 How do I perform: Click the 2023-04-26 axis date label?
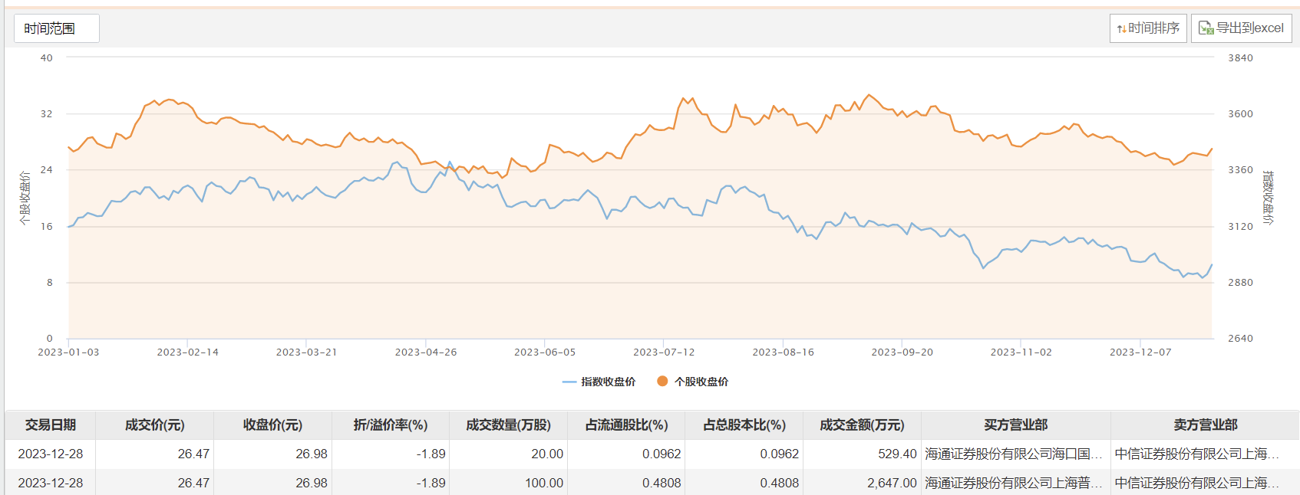click(x=426, y=352)
